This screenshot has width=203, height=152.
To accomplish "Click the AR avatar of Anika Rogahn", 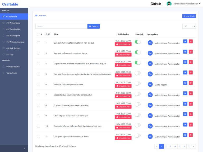I will coord(150,84).
